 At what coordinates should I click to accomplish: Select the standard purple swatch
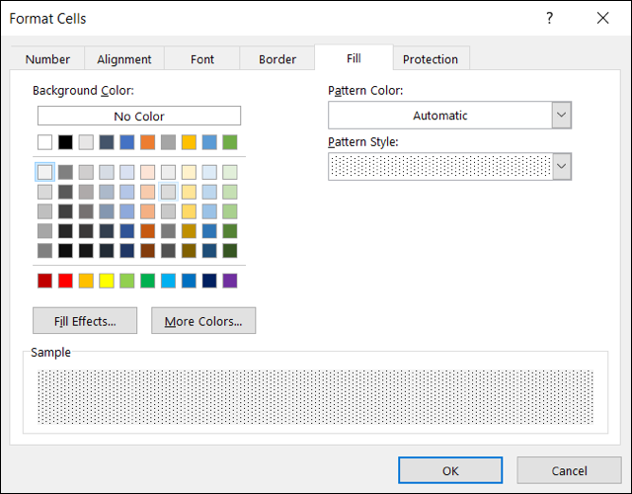click(x=230, y=281)
